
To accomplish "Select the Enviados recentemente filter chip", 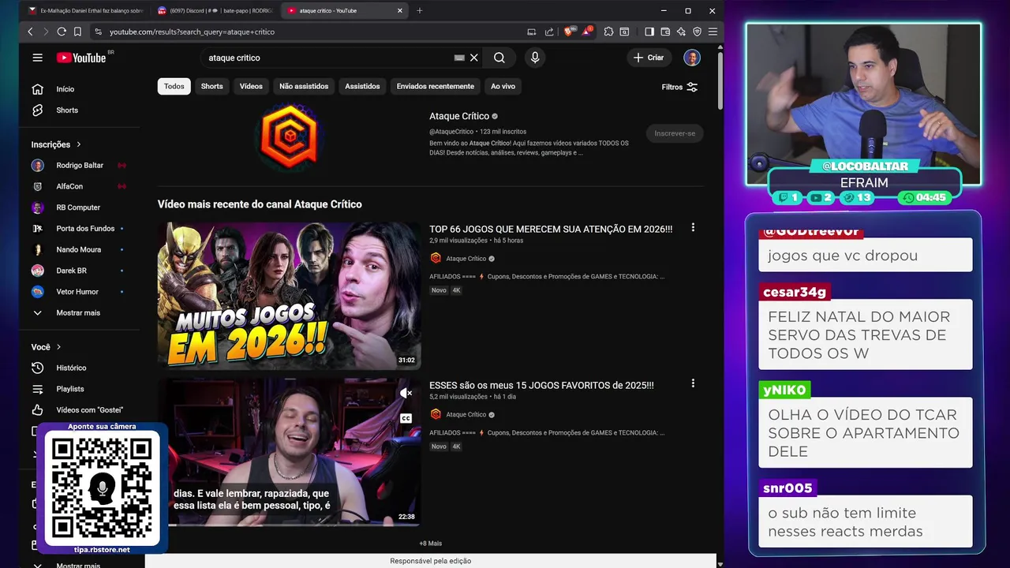I will coord(436,86).
